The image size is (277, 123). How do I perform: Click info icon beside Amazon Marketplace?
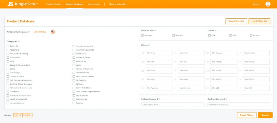click(29, 32)
